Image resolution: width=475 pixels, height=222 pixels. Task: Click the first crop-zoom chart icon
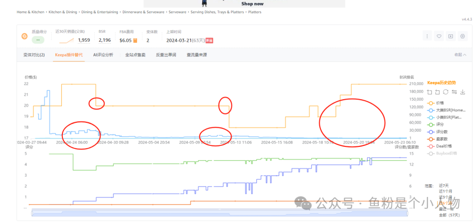(x=429, y=92)
